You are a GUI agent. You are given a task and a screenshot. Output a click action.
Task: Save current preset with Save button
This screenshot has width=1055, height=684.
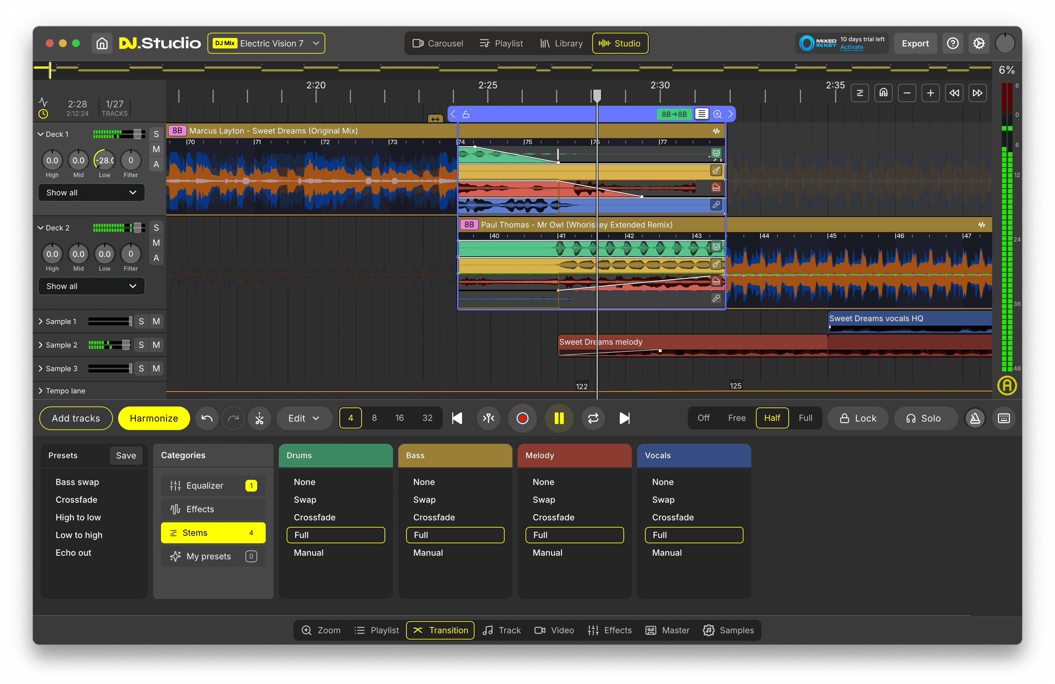pos(126,455)
